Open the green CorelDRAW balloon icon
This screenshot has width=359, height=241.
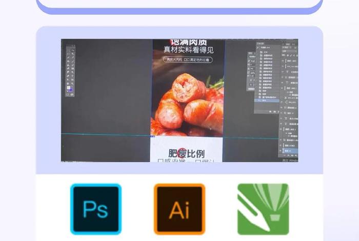[263, 209]
